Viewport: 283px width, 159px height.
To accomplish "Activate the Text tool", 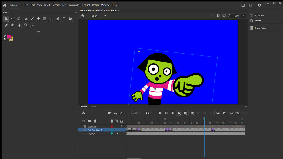I will (x=64, y=19).
